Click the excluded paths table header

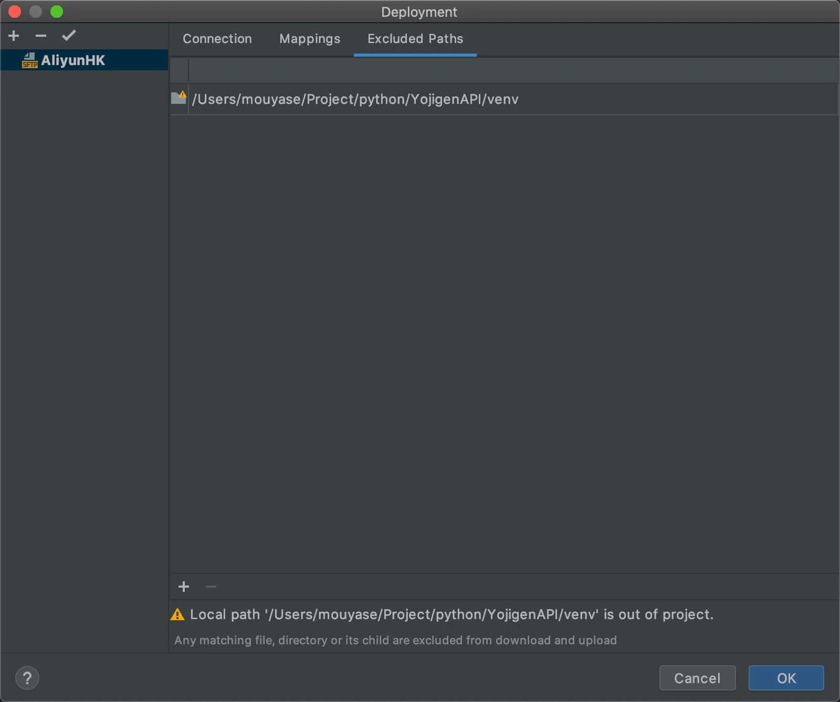[x=512, y=70]
